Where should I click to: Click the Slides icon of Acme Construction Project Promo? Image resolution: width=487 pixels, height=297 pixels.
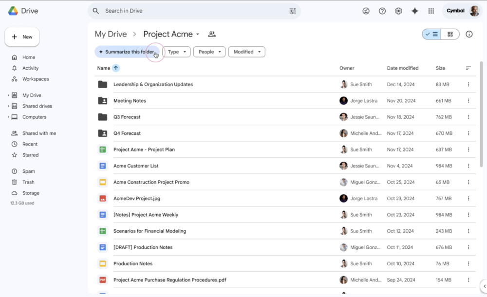[102, 182]
